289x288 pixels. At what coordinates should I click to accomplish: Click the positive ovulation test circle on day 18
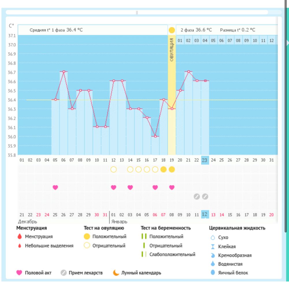[163, 169]
